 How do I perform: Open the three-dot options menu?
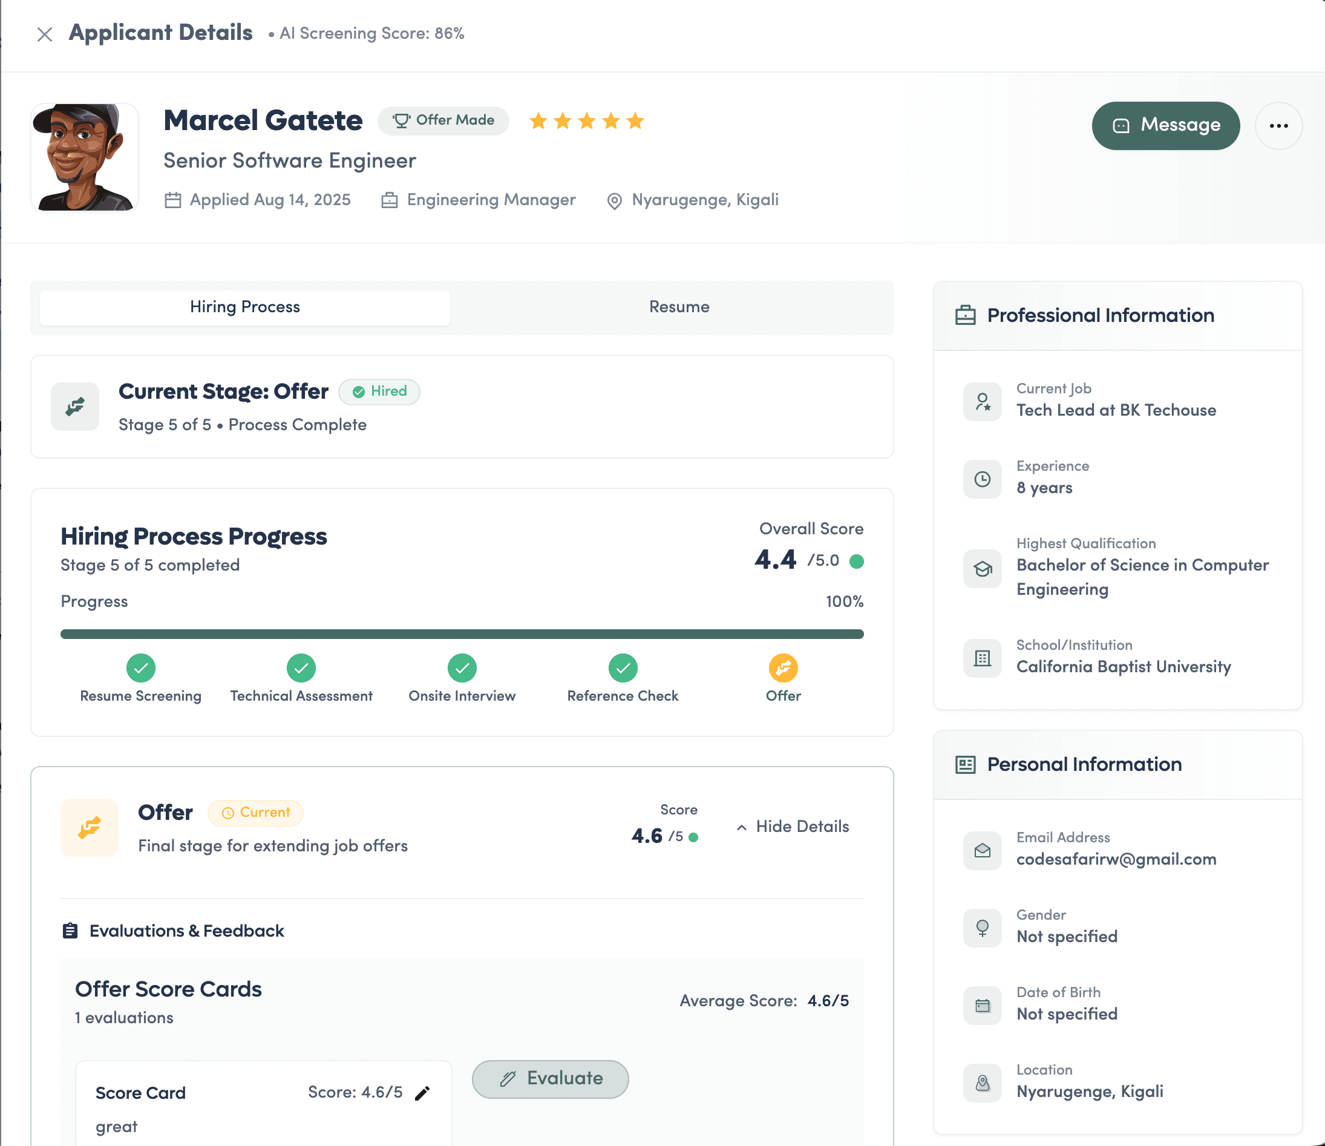(1278, 125)
